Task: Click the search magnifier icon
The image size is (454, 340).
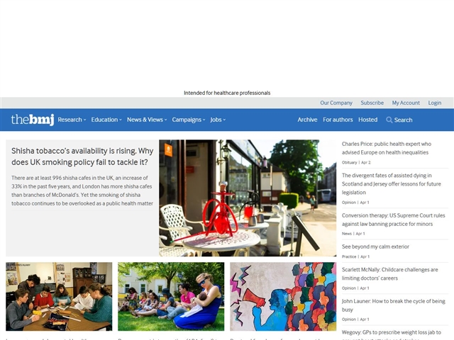Action: (389, 120)
